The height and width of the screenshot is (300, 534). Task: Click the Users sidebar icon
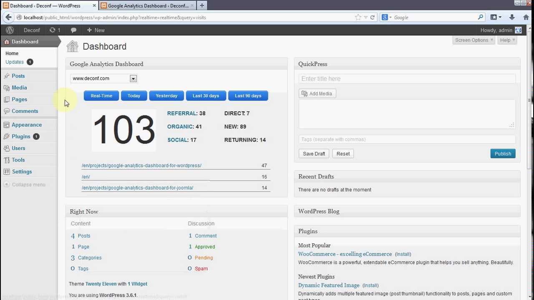point(7,148)
